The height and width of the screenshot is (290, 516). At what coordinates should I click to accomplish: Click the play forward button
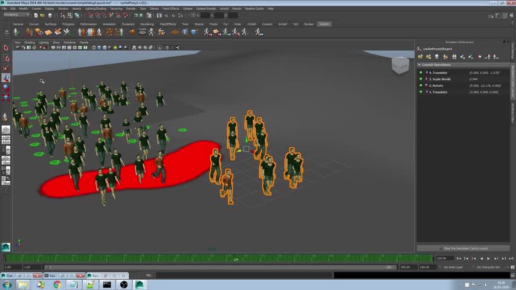coord(489,259)
